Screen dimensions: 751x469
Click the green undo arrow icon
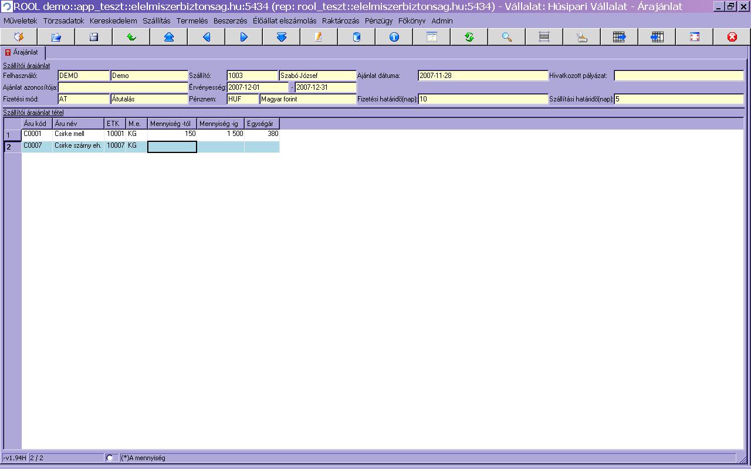(x=131, y=37)
